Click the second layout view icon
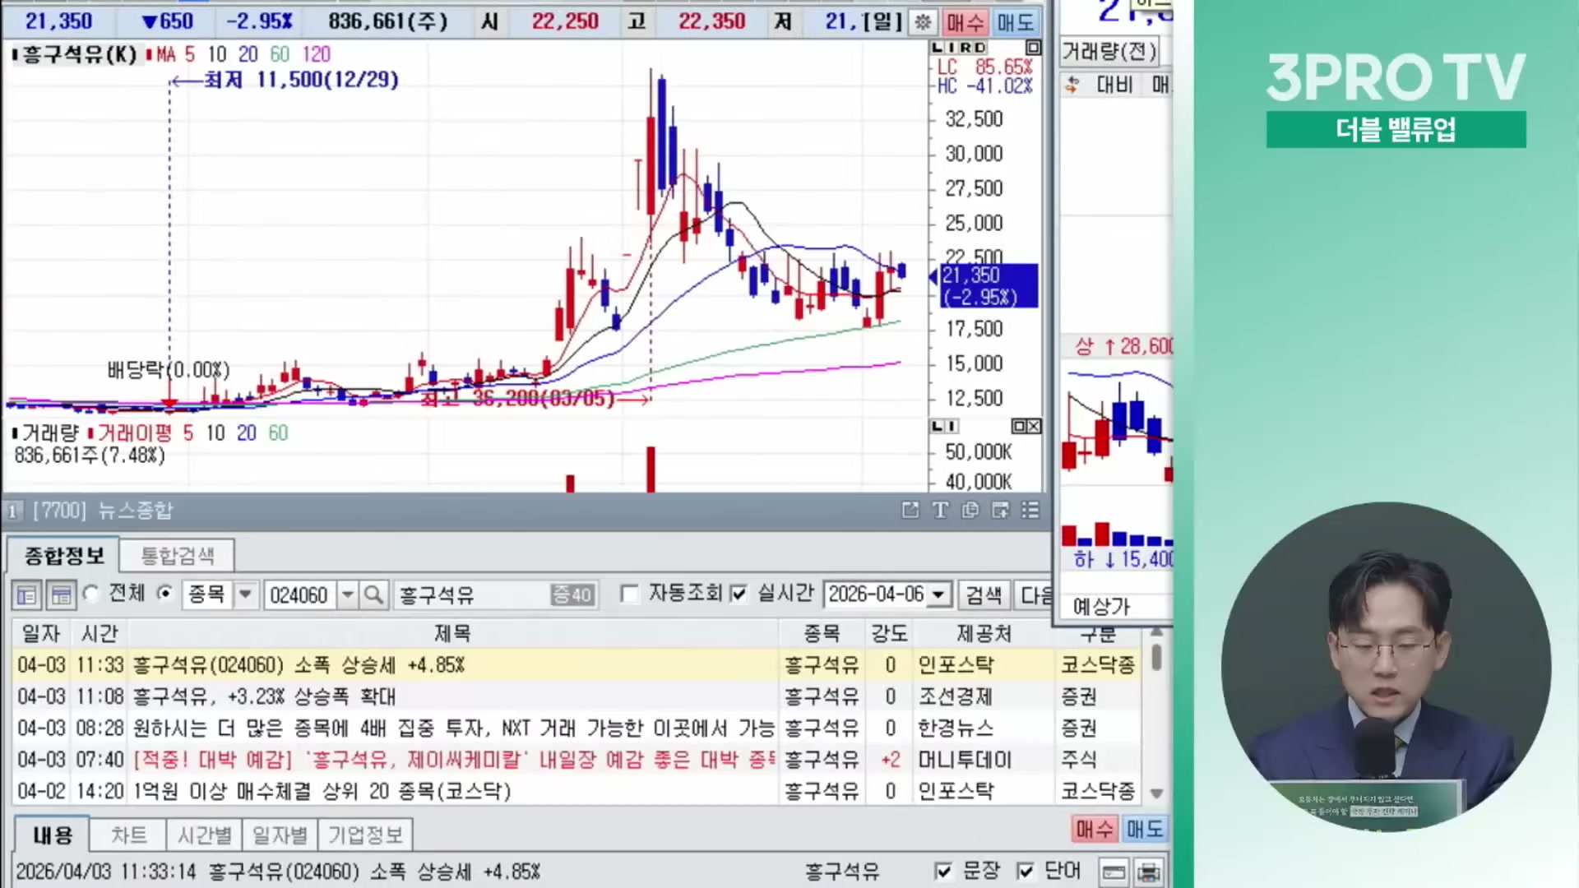This screenshot has height=888, width=1579. 61,595
